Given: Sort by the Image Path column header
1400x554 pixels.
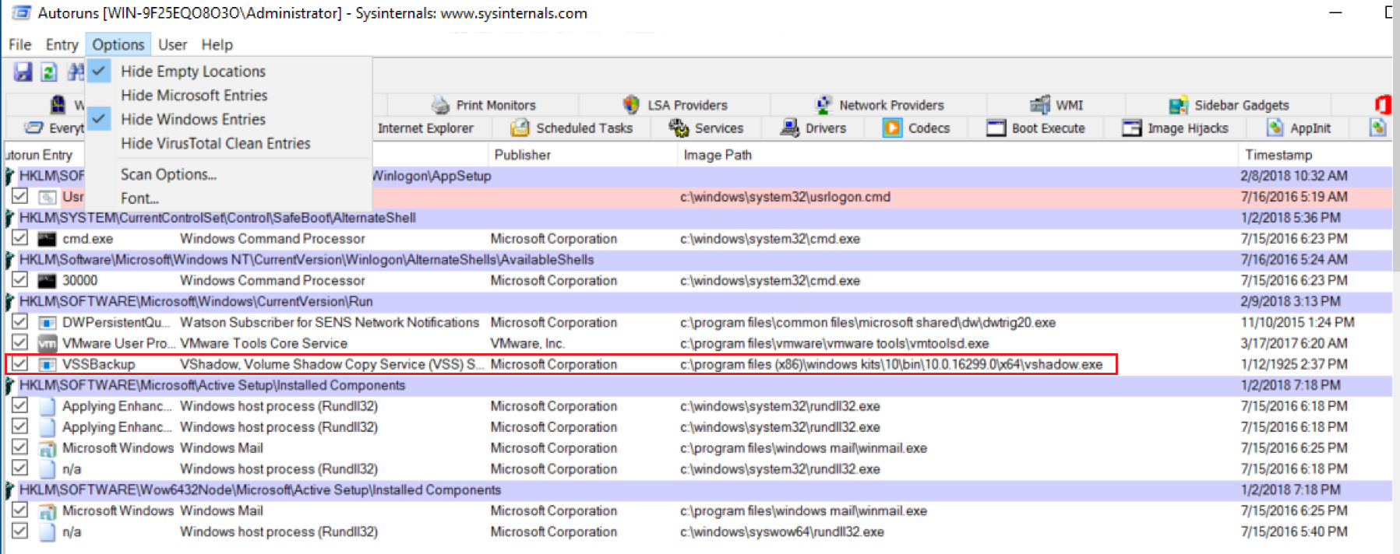Looking at the screenshot, I should [x=717, y=155].
